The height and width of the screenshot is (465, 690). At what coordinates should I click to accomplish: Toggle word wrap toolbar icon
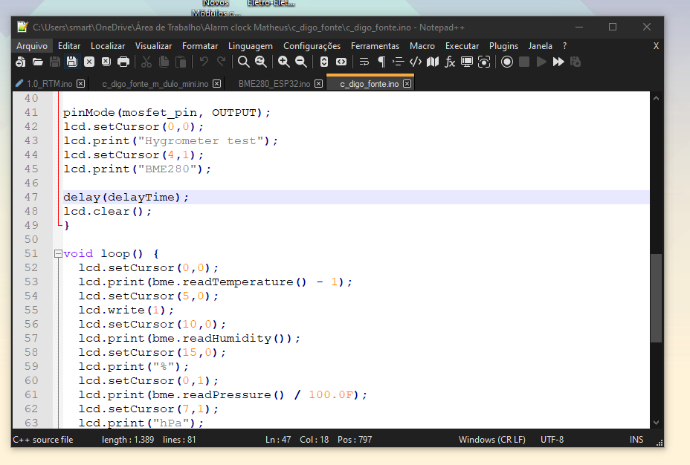point(364,62)
